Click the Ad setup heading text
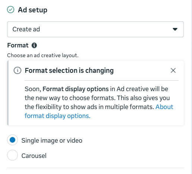Viewport: 192px width, 174px height. [33, 10]
